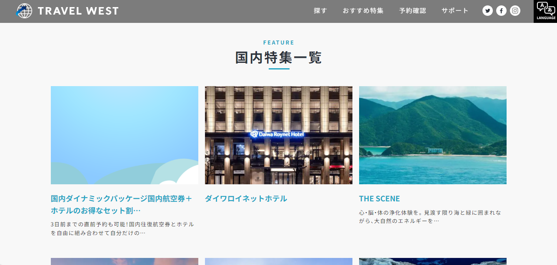Select the blue sky package thumbnail
Viewport: 557px width, 265px height.
pyautogui.click(x=124, y=135)
